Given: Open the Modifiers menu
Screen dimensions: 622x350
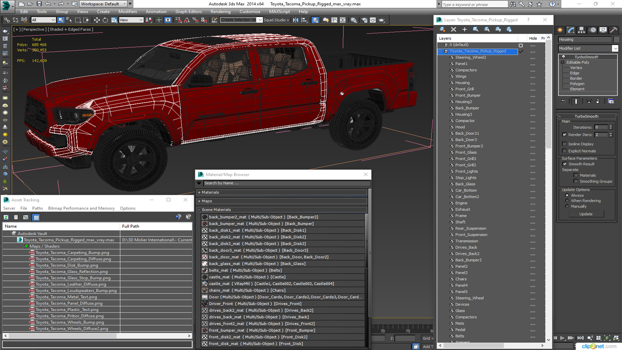Looking at the screenshot, I should coord(128,12).
